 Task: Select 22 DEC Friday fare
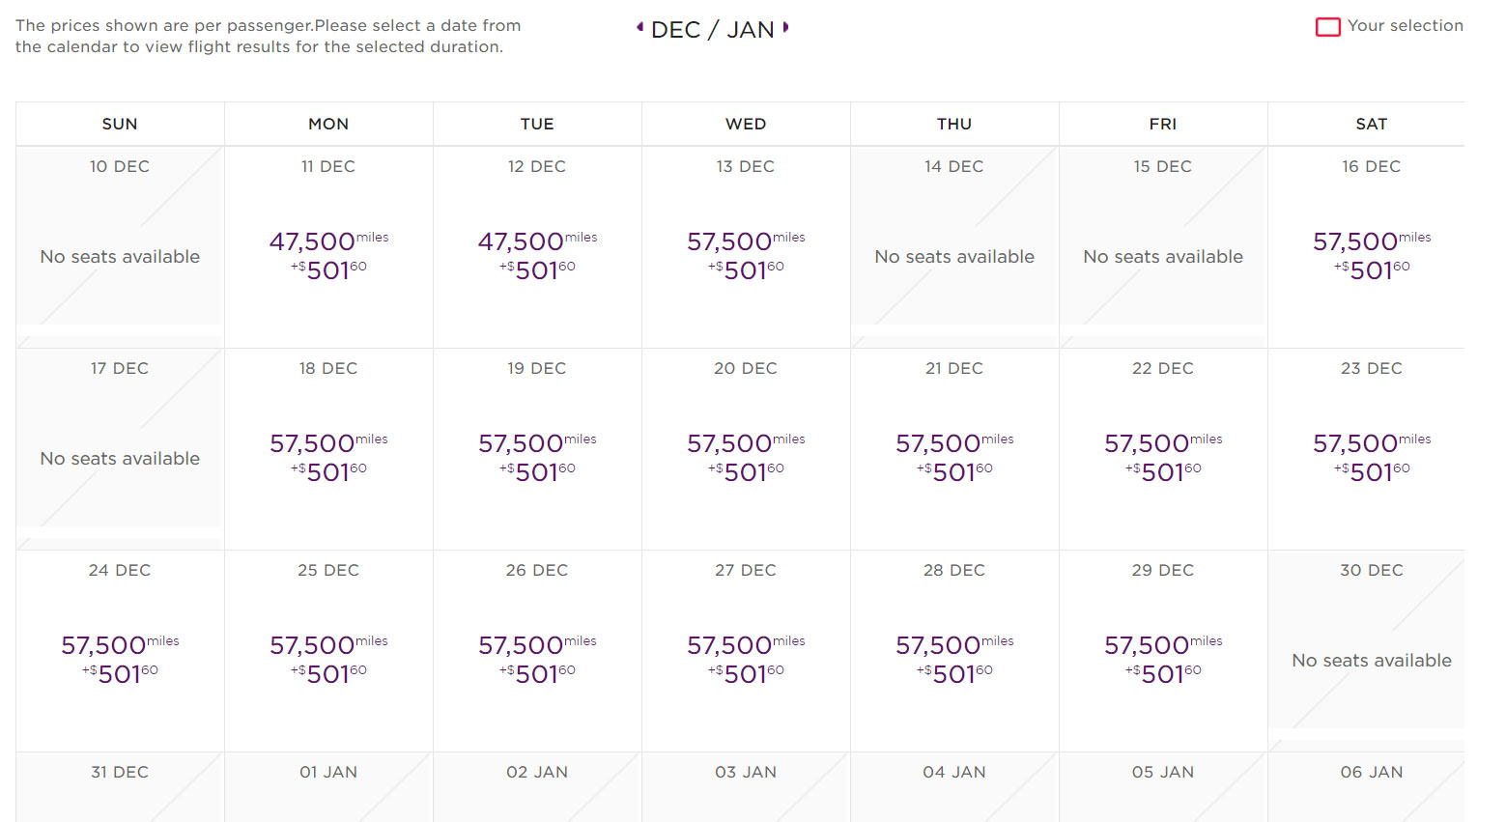click(x=1163, y=449)
